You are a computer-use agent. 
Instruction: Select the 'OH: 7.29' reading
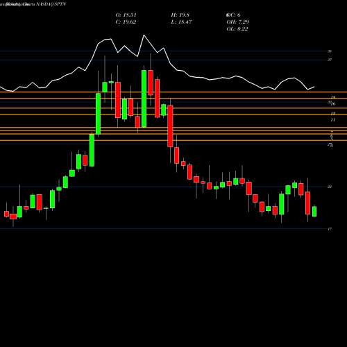pyautogui.click(x=237, y=22)
